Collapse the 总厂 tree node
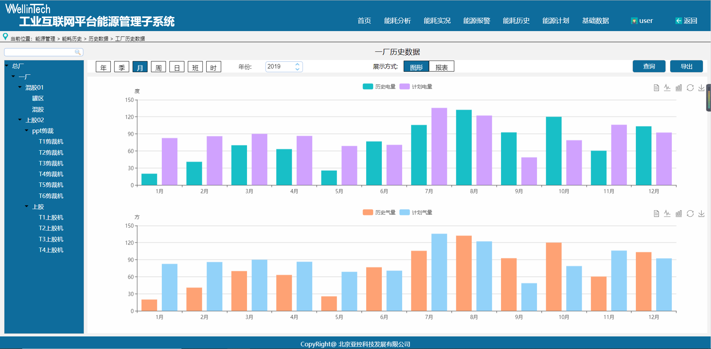The image size is (711, 349). (x=7, y=66)
